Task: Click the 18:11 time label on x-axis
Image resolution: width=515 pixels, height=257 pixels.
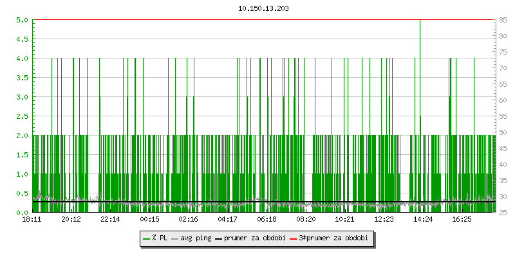Action: pos(32,220)
